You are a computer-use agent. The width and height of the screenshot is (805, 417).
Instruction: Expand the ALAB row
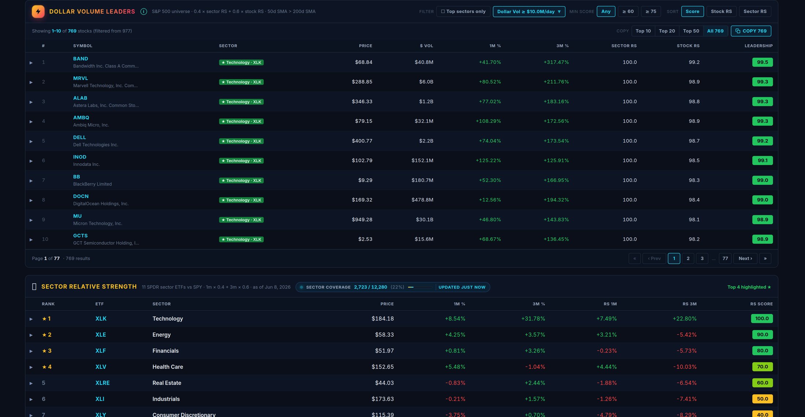31,102
